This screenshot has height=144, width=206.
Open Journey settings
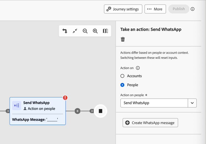pos(123,9)
